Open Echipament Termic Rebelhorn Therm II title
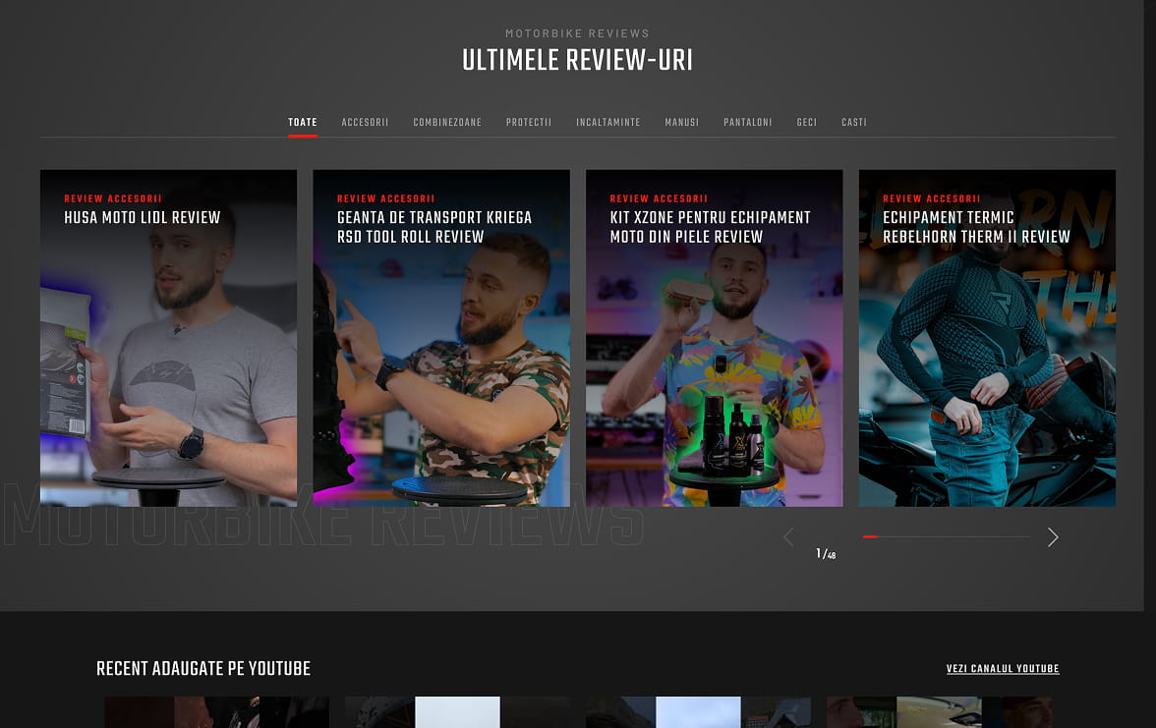The height and width of the screenshot is (728, 1156). point(976,227)
